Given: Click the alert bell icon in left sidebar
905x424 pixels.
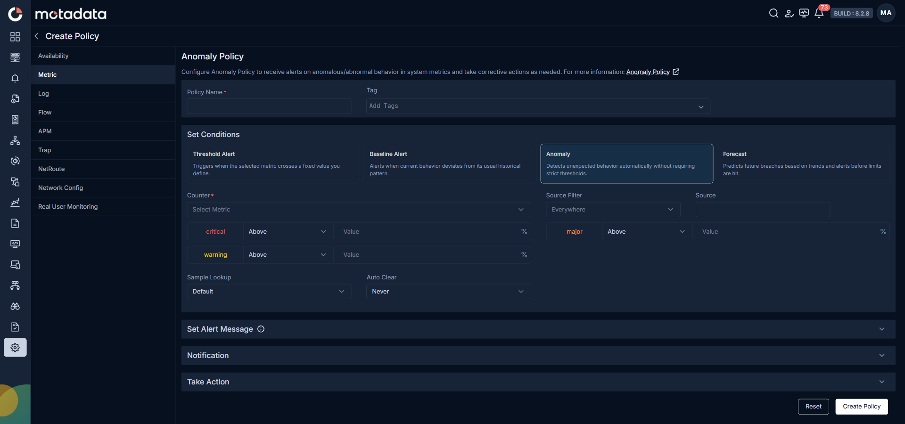Looking at the screenshot, I should tap(15, 78).
